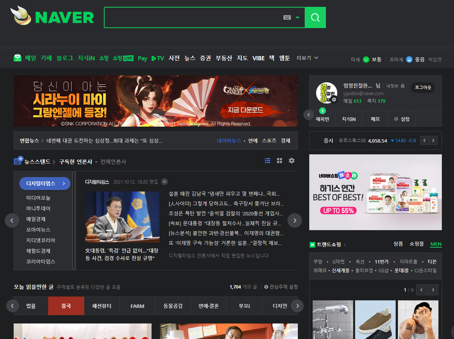
Task: Click the profile picture settings gear
Action: tap(334, 99)
